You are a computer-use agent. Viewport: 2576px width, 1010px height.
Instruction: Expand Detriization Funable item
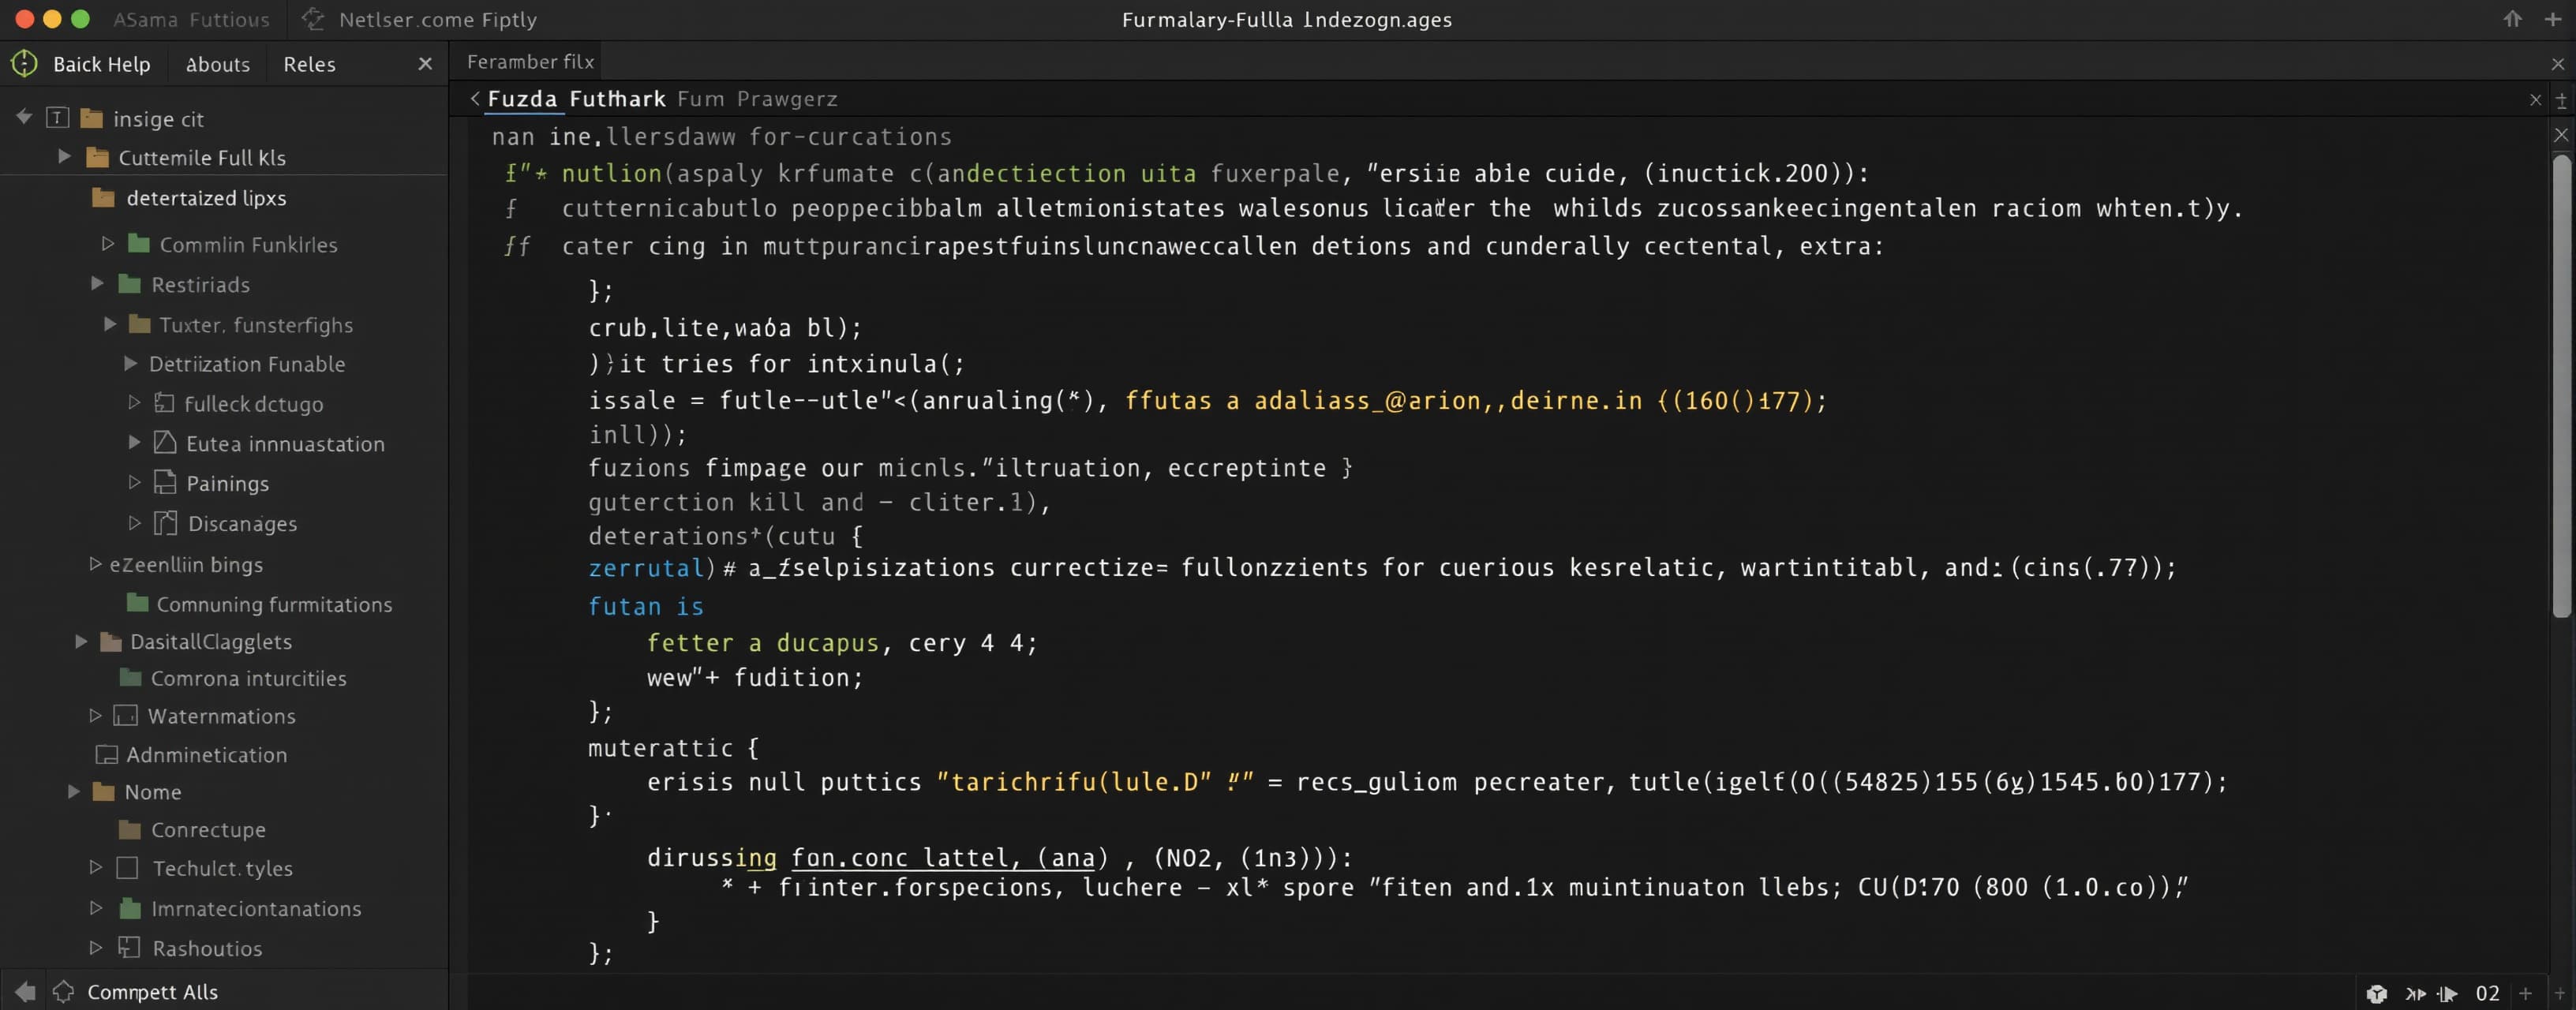130,363
